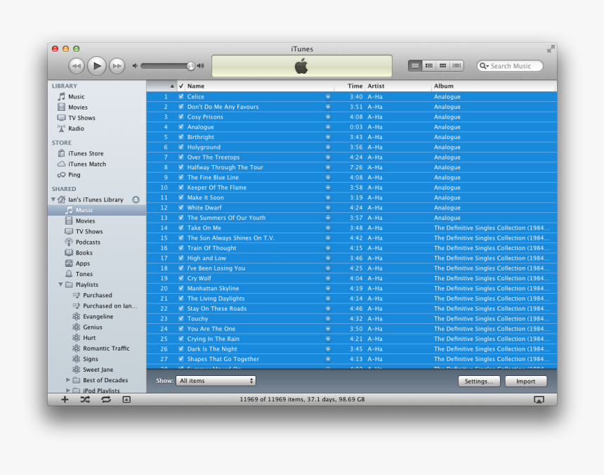Image resolution: width=604 pixels, height=475 pixels.
Task: Click the Settings button
Action: point(479,381)
